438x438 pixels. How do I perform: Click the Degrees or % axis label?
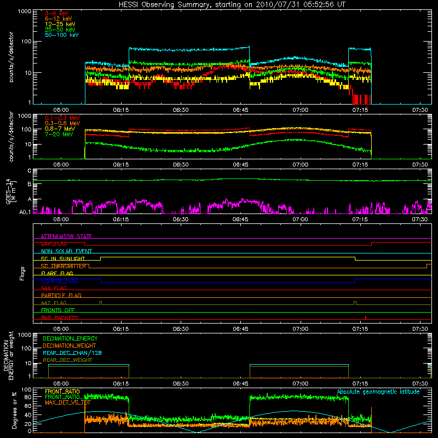[14, 411]
